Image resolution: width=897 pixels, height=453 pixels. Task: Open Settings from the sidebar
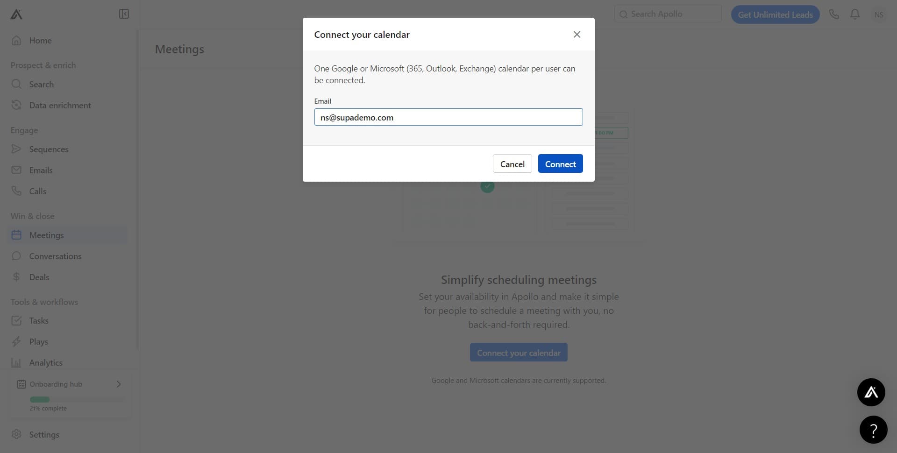tap(44, 434)
